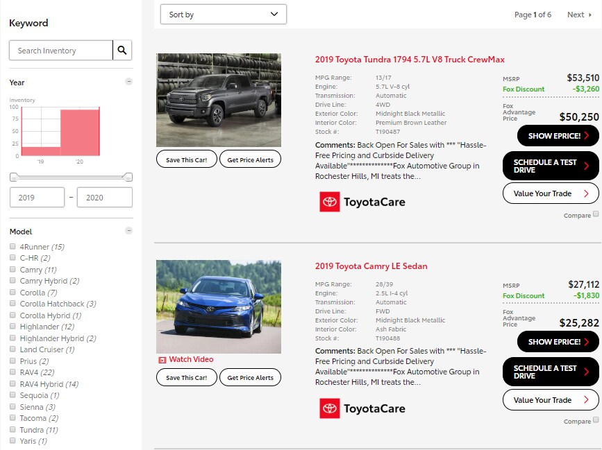The image size is (602, 450).
Task: Click the ToyotaCare logo under the Tundra listing
Action: point(362,202)
